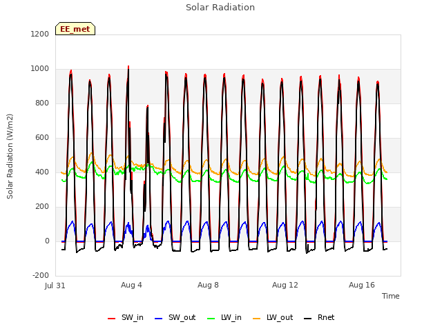Click the orange LW_out legend color marker
Screen dimensions: 442x331
pyautogui.click(x=257, y=319)
